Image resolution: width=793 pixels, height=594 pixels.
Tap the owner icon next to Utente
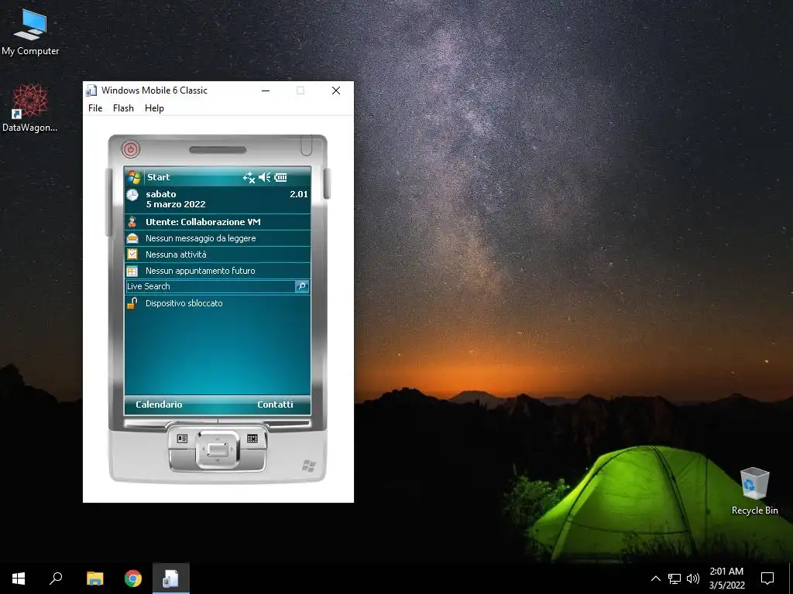132,222
